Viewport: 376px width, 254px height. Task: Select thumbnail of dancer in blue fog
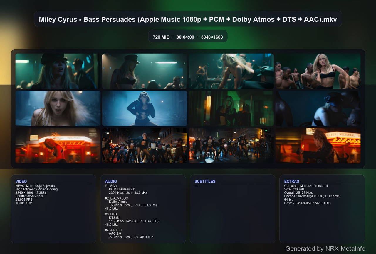click(x=145, y=108)
